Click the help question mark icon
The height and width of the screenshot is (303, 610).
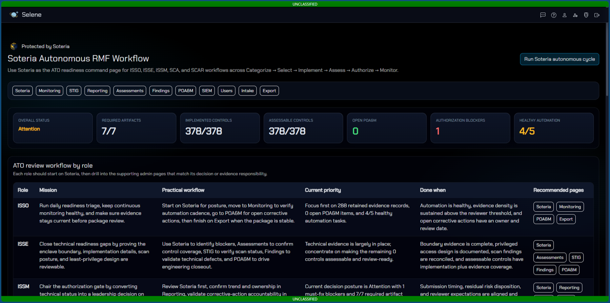point(554,15)
